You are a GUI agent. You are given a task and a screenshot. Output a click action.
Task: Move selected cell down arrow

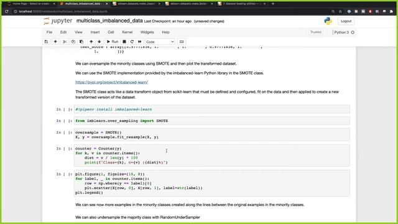99,42
